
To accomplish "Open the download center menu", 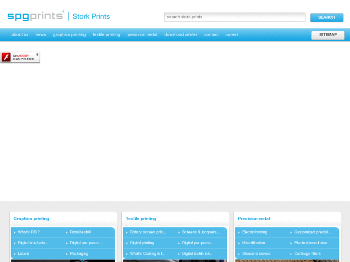I will click(x=181, y=35).
